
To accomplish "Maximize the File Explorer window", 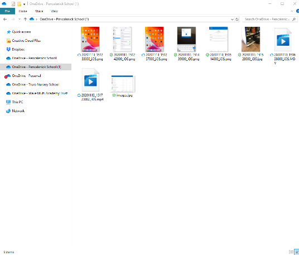I will [x=282, y=3].
